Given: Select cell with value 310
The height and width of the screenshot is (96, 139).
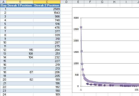Looking at the screenshot, I should (47, 39).
